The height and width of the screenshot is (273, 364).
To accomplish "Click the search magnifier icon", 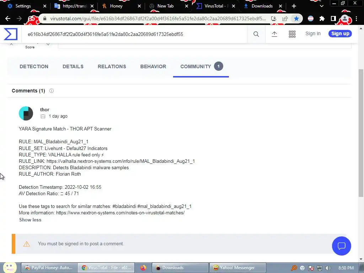I will [256, 34].
